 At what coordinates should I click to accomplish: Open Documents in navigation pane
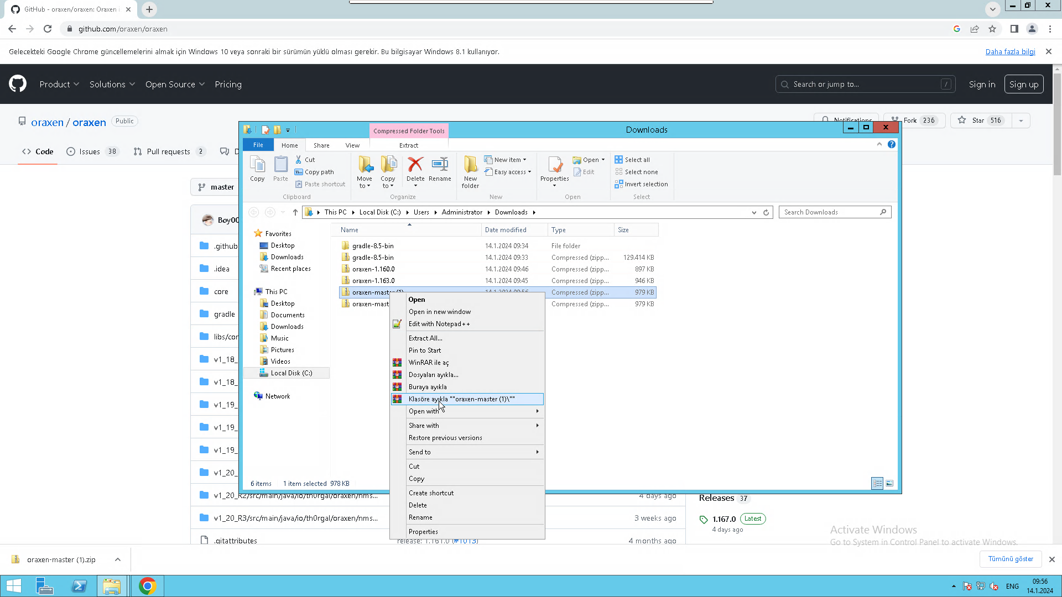(288, 315)
